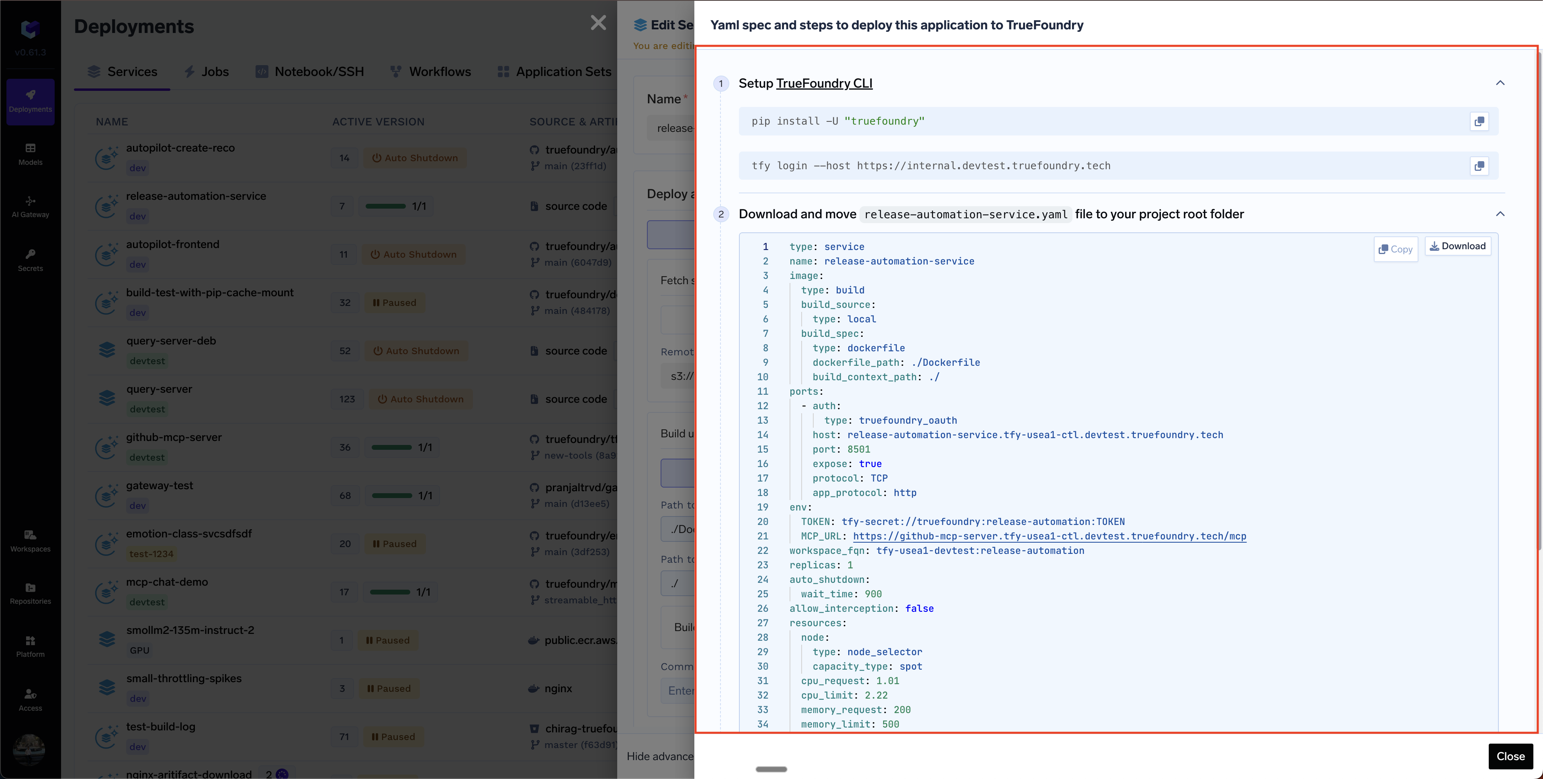Switch to the Jobs tab
1543x779 pixels.
tap(207, 72)
